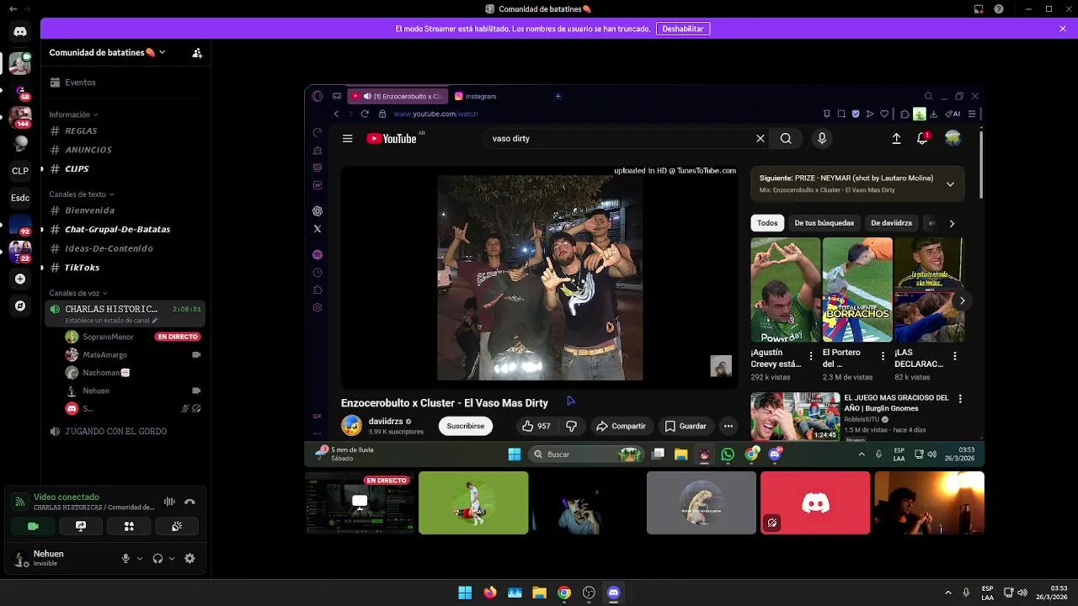Open YouTube hamburger menu in the streamed browser
The height and width of the screenshot is (606, 1078).
(x=347, y=139)
